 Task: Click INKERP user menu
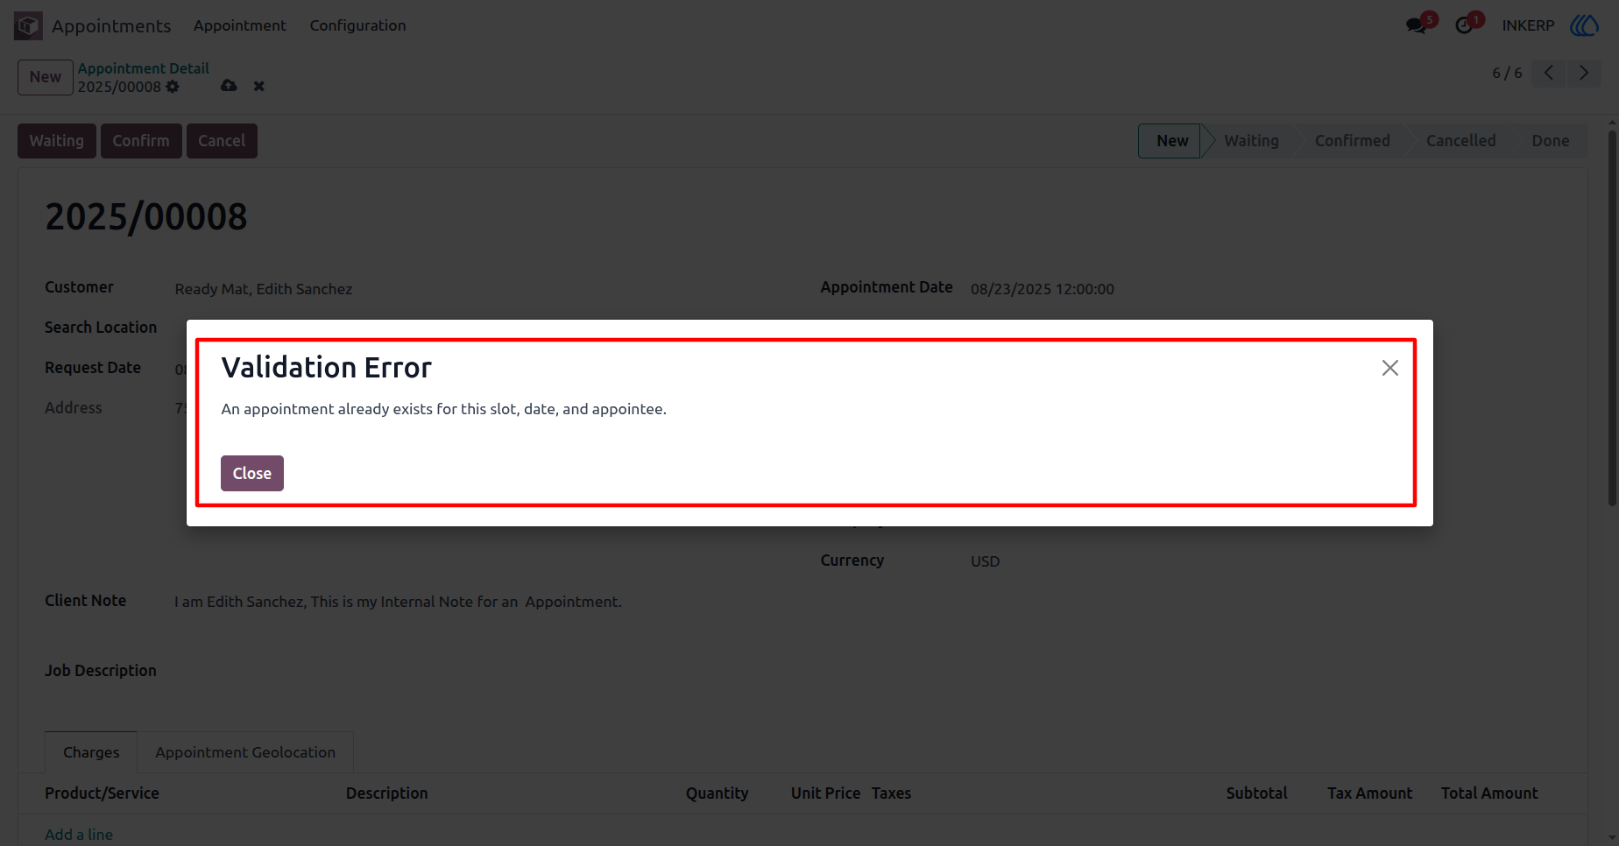coord(1528,25)
